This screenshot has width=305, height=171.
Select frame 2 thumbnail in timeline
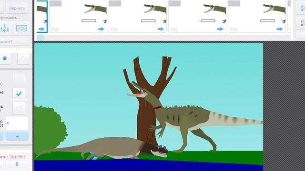(78, 17)
